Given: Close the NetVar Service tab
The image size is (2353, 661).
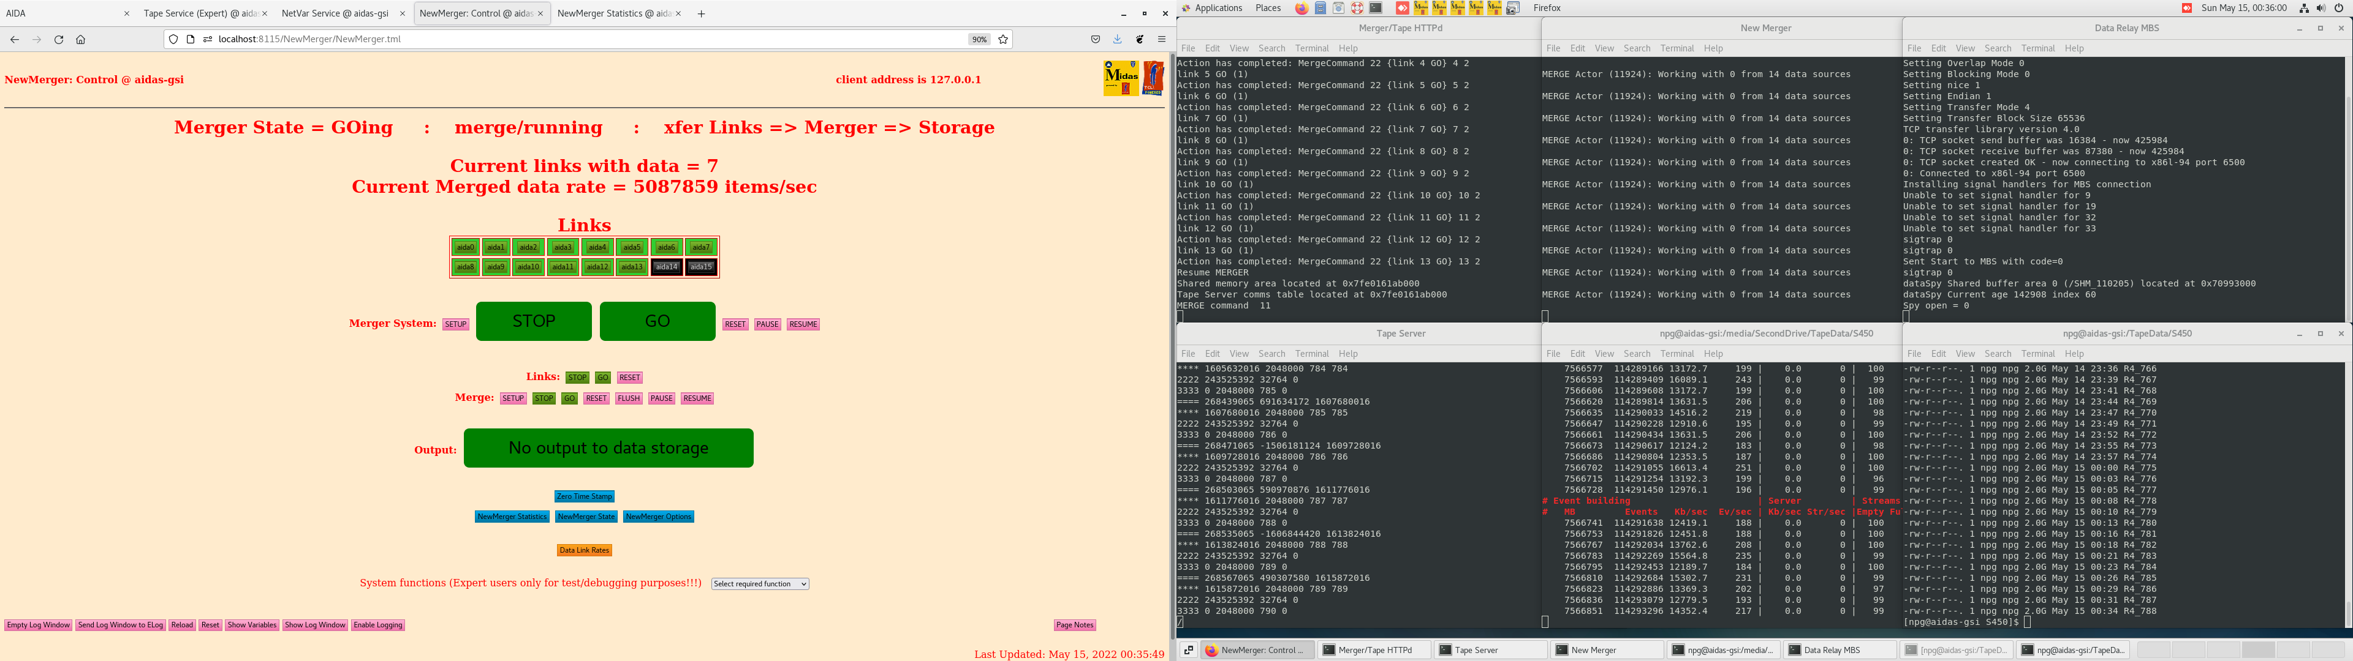Looking at the screenshot, I should pyautogui.click(x=402, y=13).
